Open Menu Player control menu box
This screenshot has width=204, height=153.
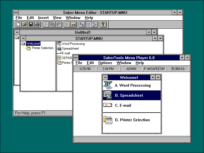tap(76, 58)
